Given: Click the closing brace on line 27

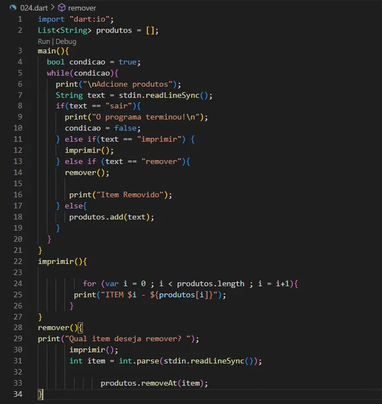Looking at the screenshot, I should tap(40, 317).
